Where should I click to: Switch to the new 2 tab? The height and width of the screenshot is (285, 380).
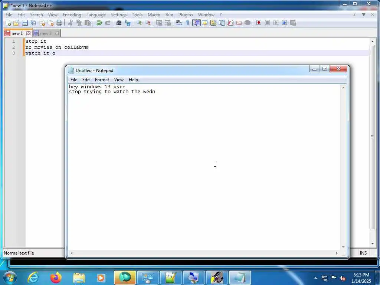46,33
